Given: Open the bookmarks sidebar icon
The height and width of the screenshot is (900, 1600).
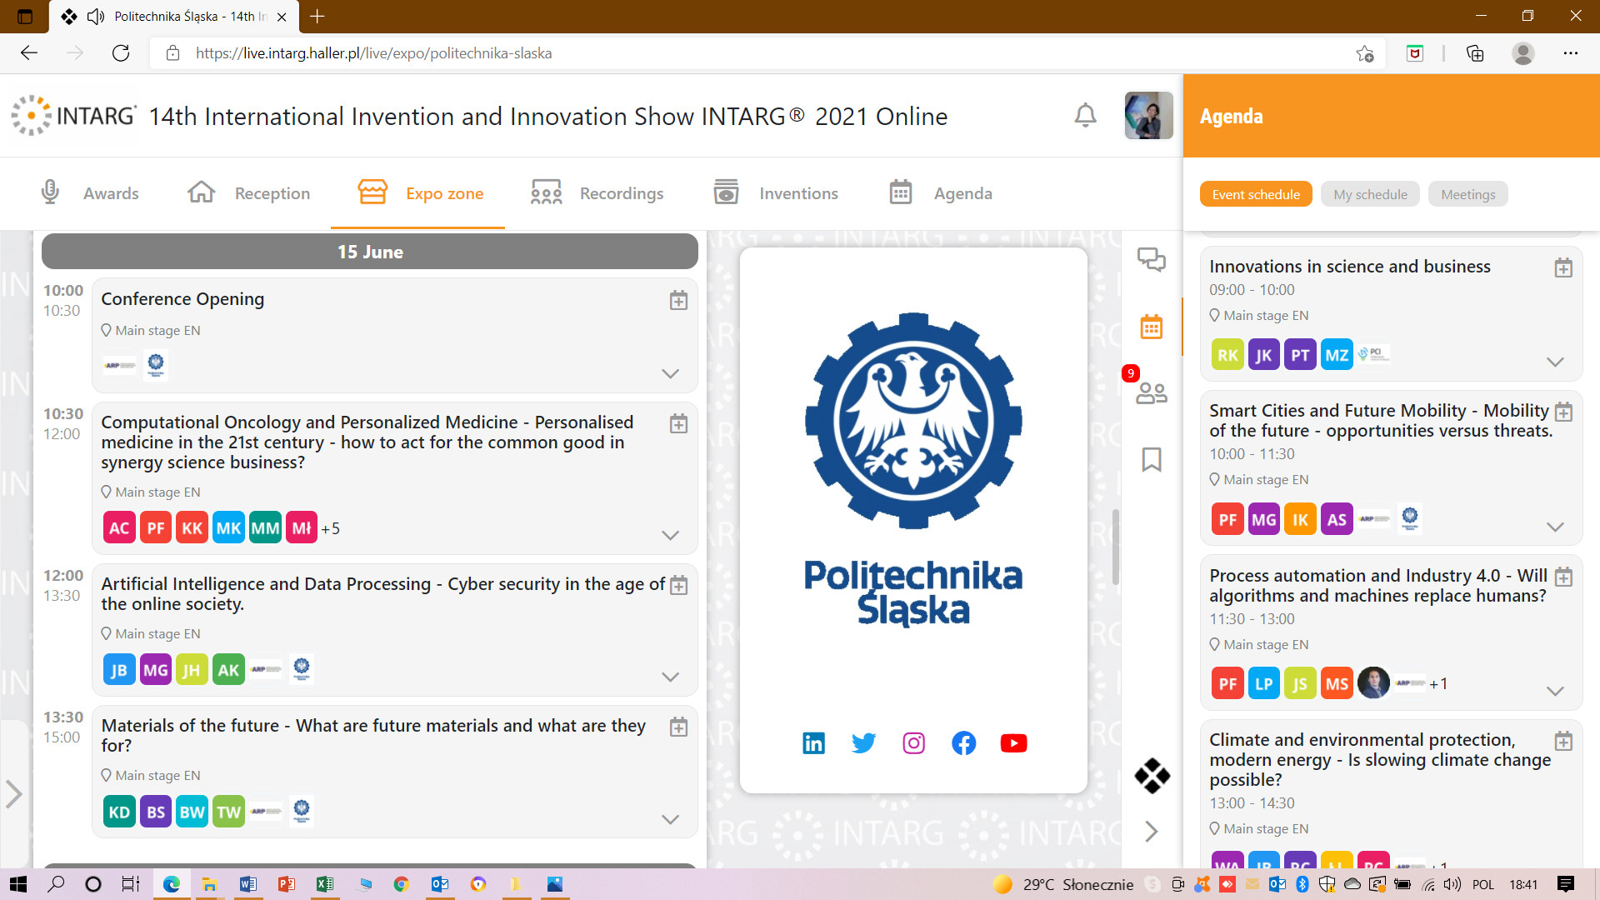Looking at the screenshot, I should (1152, 459).
